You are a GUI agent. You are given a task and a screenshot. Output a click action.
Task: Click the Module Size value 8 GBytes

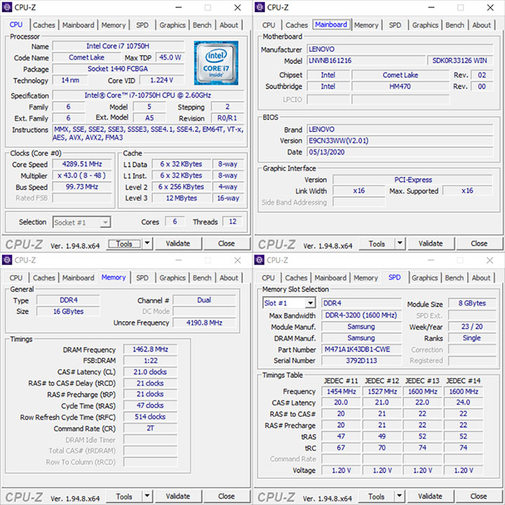pos(472,303)
